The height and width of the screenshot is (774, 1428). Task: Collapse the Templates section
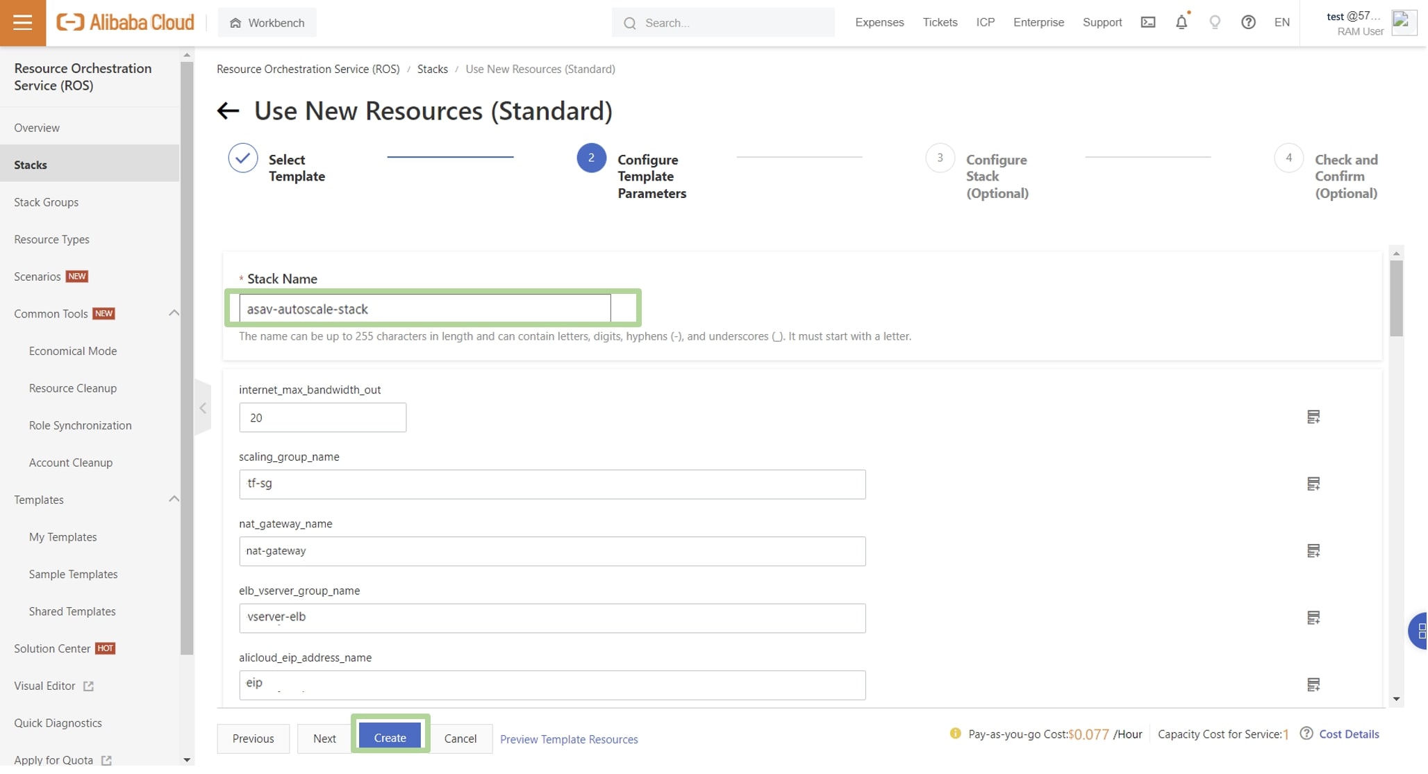pyautogui.click(x=174, y=499)
